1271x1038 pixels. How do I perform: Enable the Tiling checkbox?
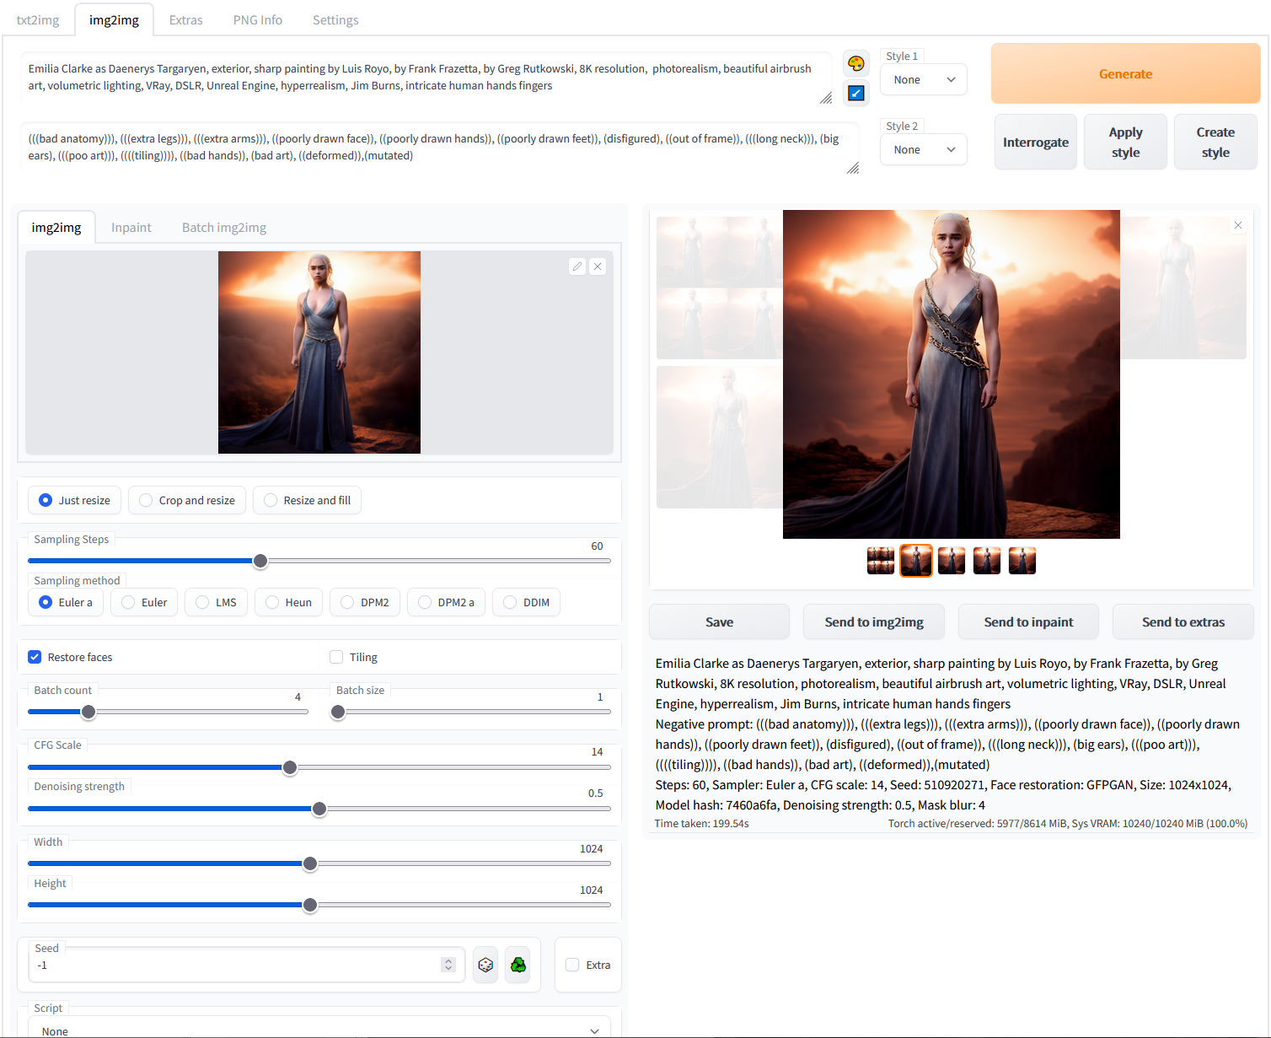pos(336,657)
